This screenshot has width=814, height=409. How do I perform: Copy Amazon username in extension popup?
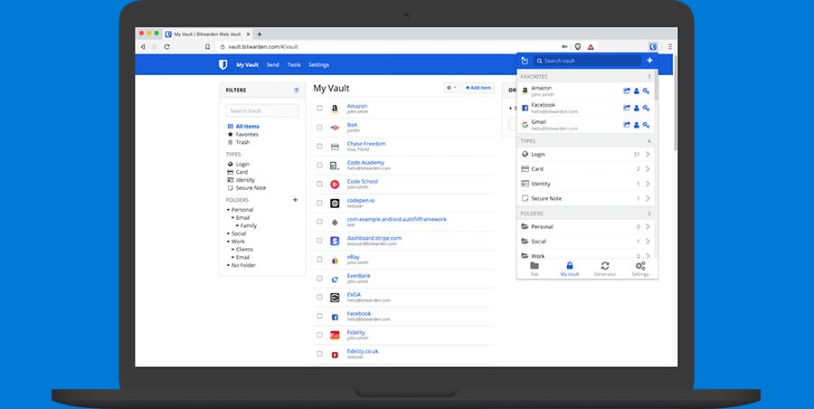[x=637, y=91]
